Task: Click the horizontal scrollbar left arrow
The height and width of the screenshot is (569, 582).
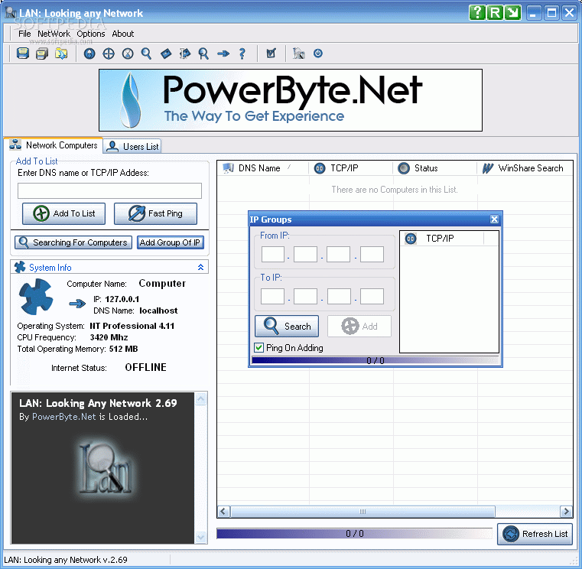Action: click(223, 512)
